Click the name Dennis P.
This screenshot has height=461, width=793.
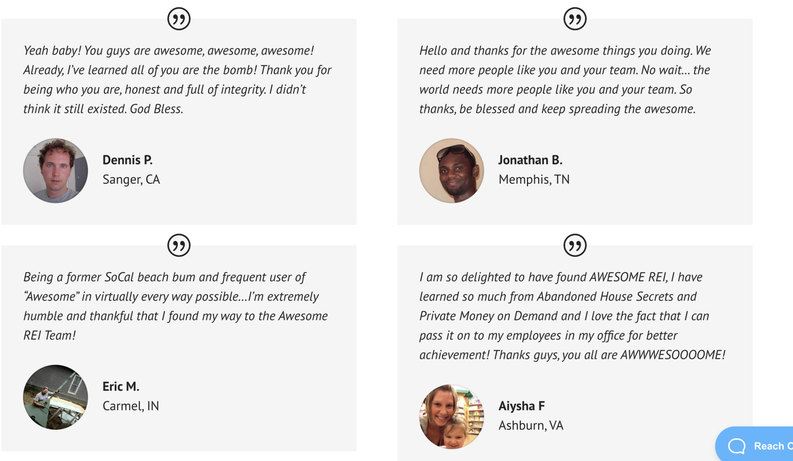click(x=127, y=160)
